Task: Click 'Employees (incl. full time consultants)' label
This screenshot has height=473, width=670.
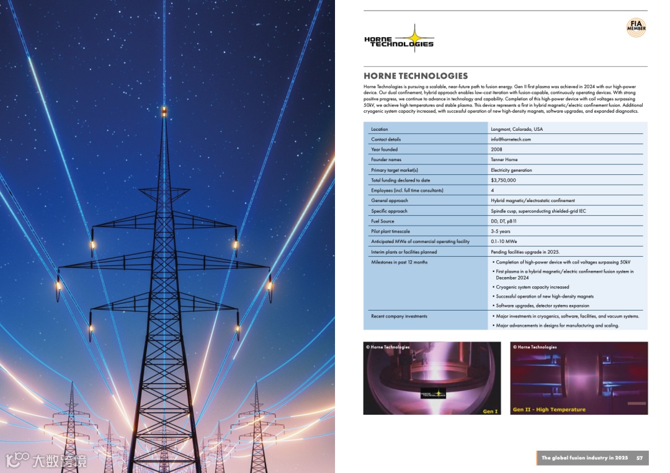Action: click(407, 190)
